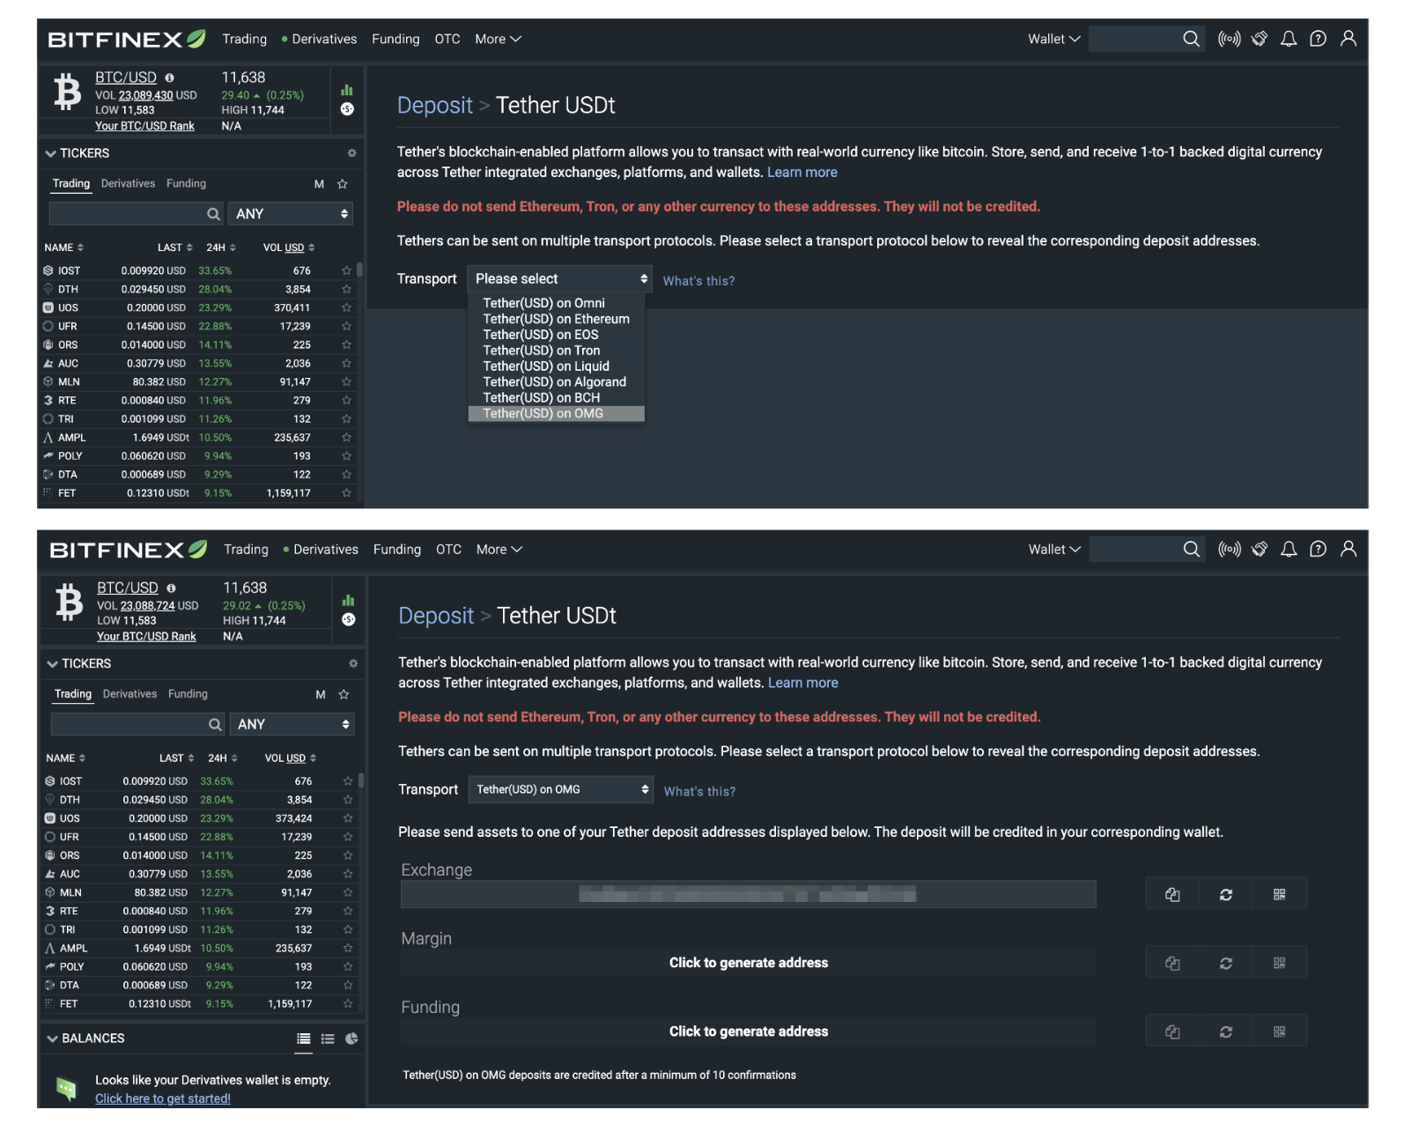This screenshot has height=1124, width=1411.
Task: Collapse the BALANCES panel
Action: [x=53, y=1039]
